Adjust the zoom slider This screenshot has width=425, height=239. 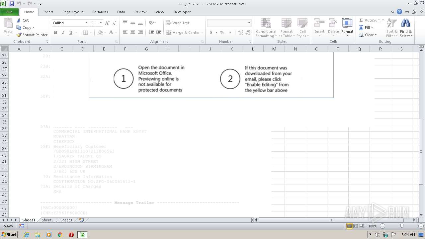(402, 226)
